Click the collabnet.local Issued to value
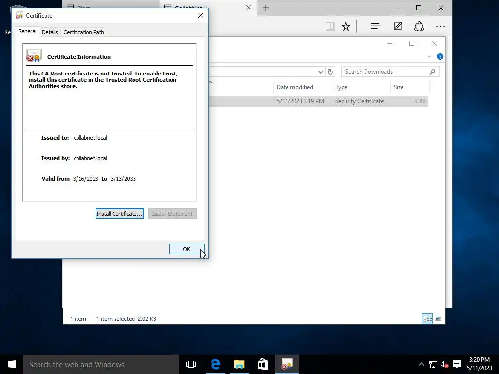499x374 pixels. [x=90, y=138]
